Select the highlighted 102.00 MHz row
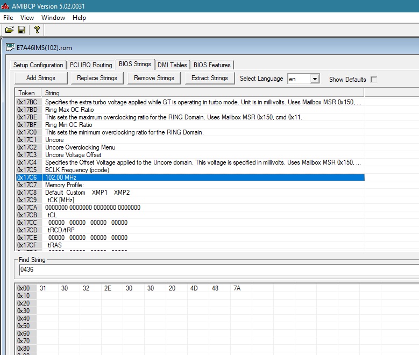 tap(190, 177)
